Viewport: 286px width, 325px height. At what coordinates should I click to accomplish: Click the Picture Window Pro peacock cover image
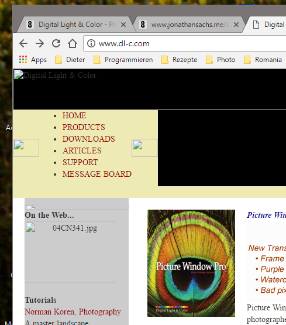tap(191, 263)
